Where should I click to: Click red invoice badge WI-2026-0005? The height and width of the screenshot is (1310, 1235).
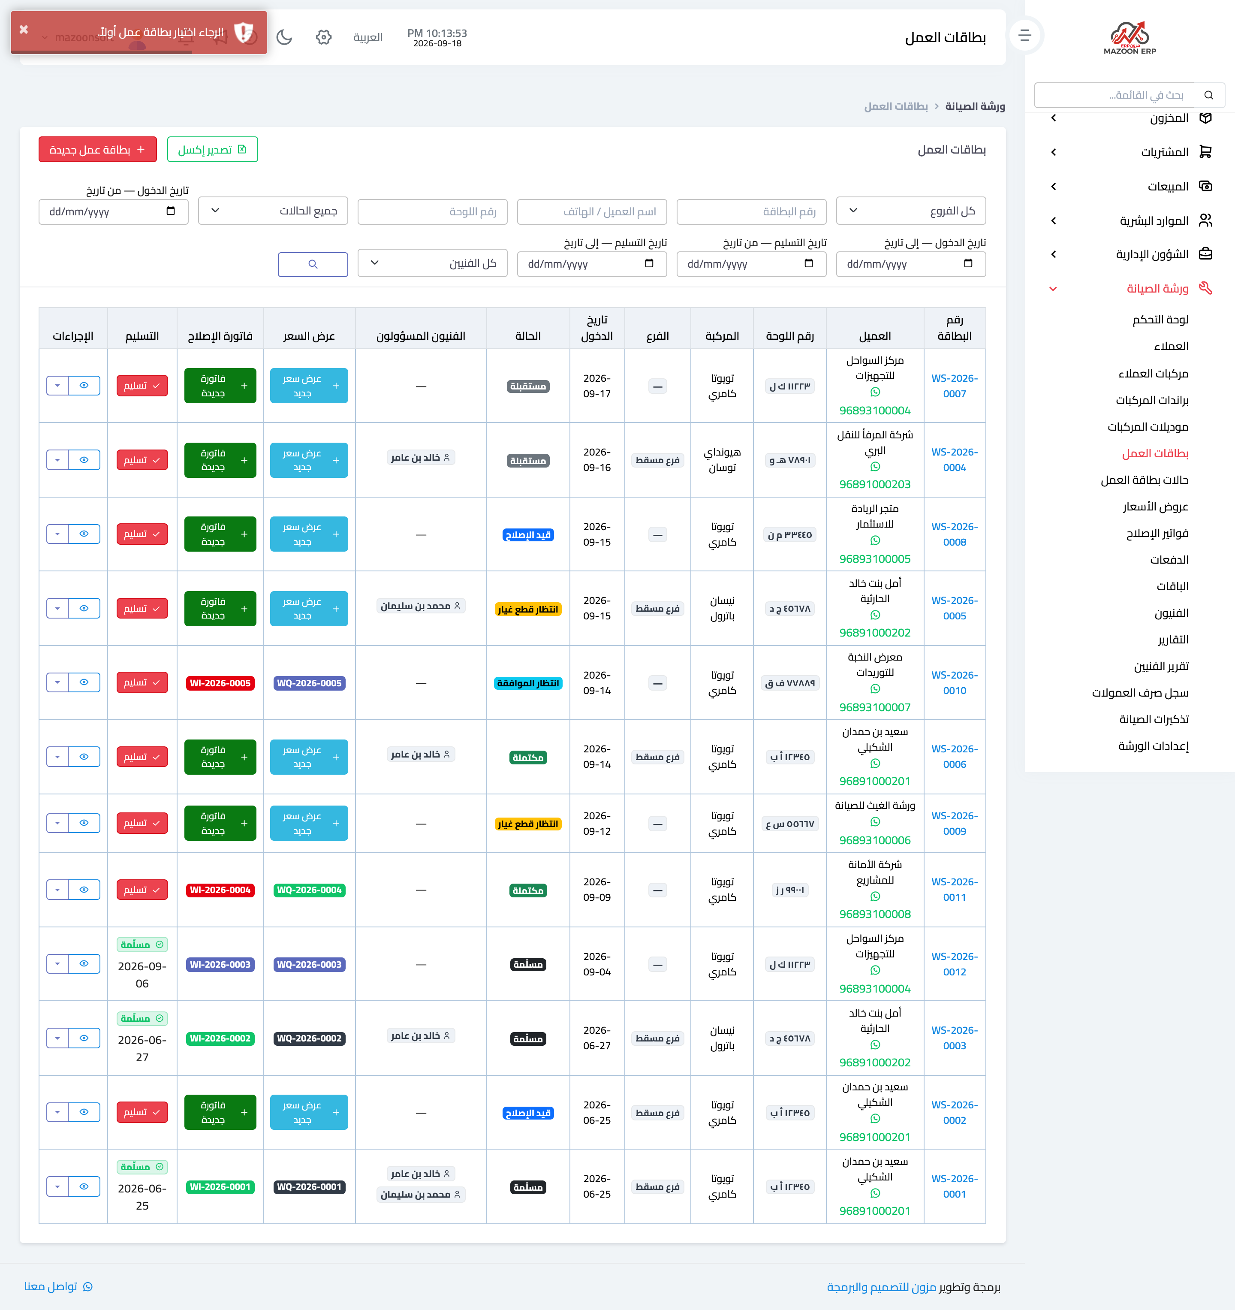220,683
